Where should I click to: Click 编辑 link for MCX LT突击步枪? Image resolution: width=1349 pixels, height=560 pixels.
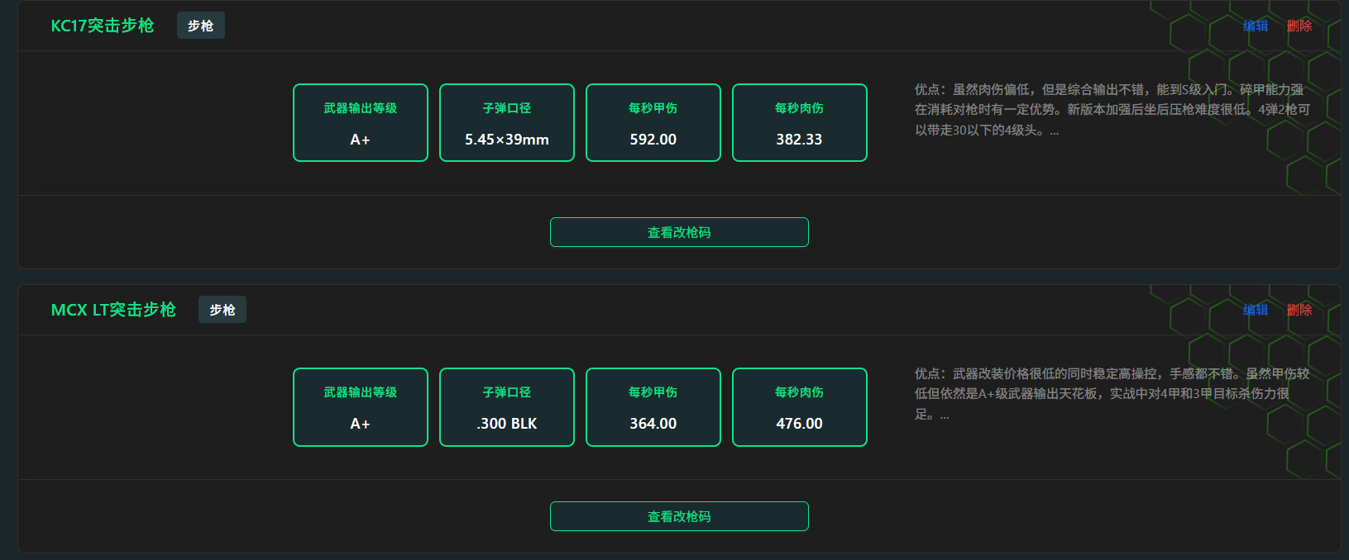[x=1255, y=310]
